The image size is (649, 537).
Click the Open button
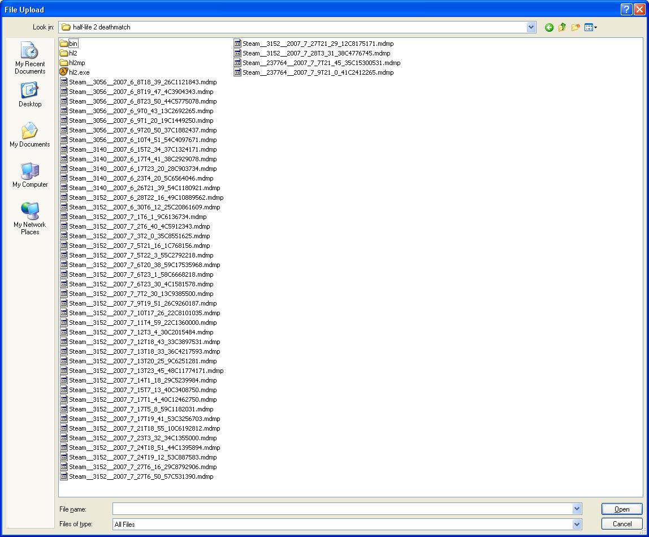click(622, 509)
